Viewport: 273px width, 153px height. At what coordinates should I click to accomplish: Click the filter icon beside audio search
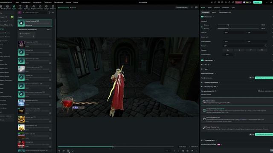tap(49, 12)
